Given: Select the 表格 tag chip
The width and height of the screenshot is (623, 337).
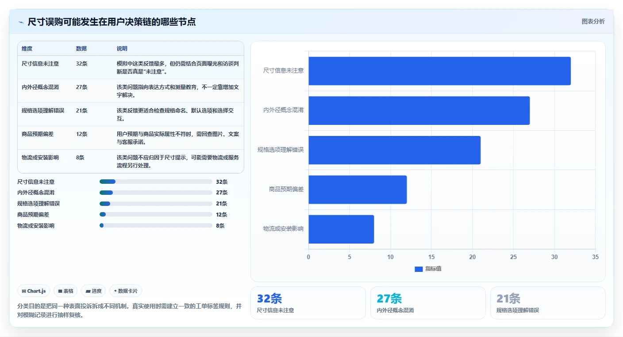Looking at the screenshot, I should [x=65, y=291].
